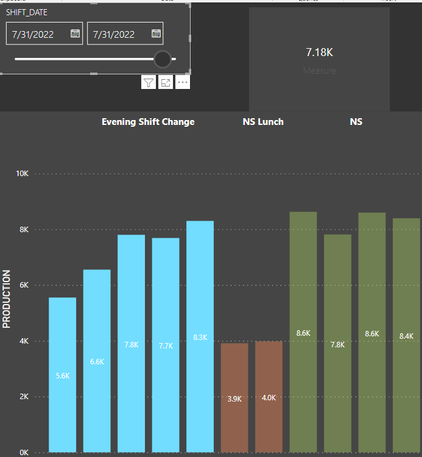Click the end date input field

(125, 34)
